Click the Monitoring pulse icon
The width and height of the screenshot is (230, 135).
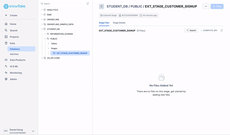click(x=6, y=73)
